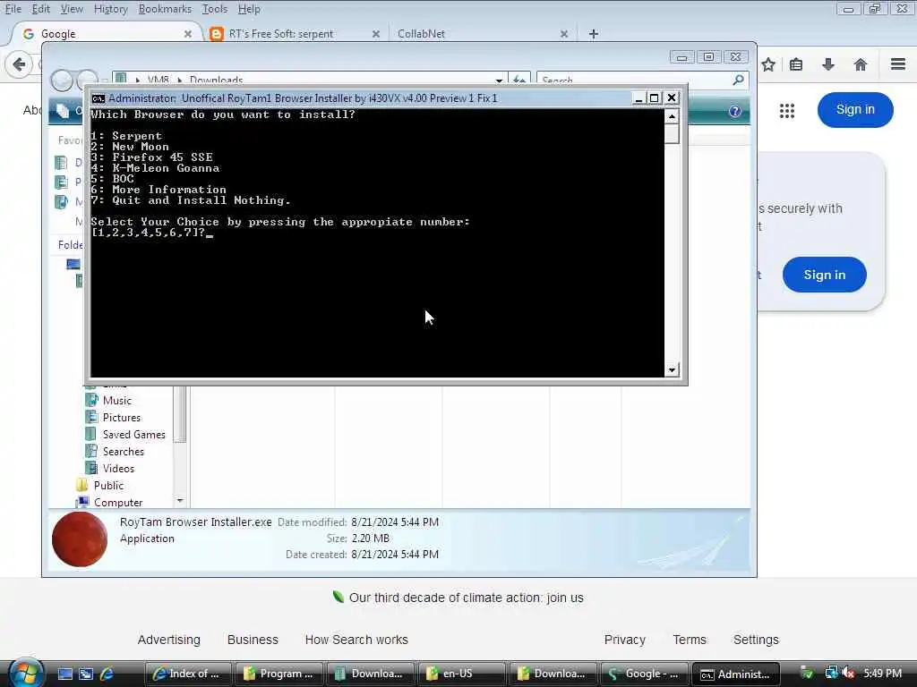Select Saved Games folder in tree
Viewport: 917px width, 687px height.
tap(134, 434)
